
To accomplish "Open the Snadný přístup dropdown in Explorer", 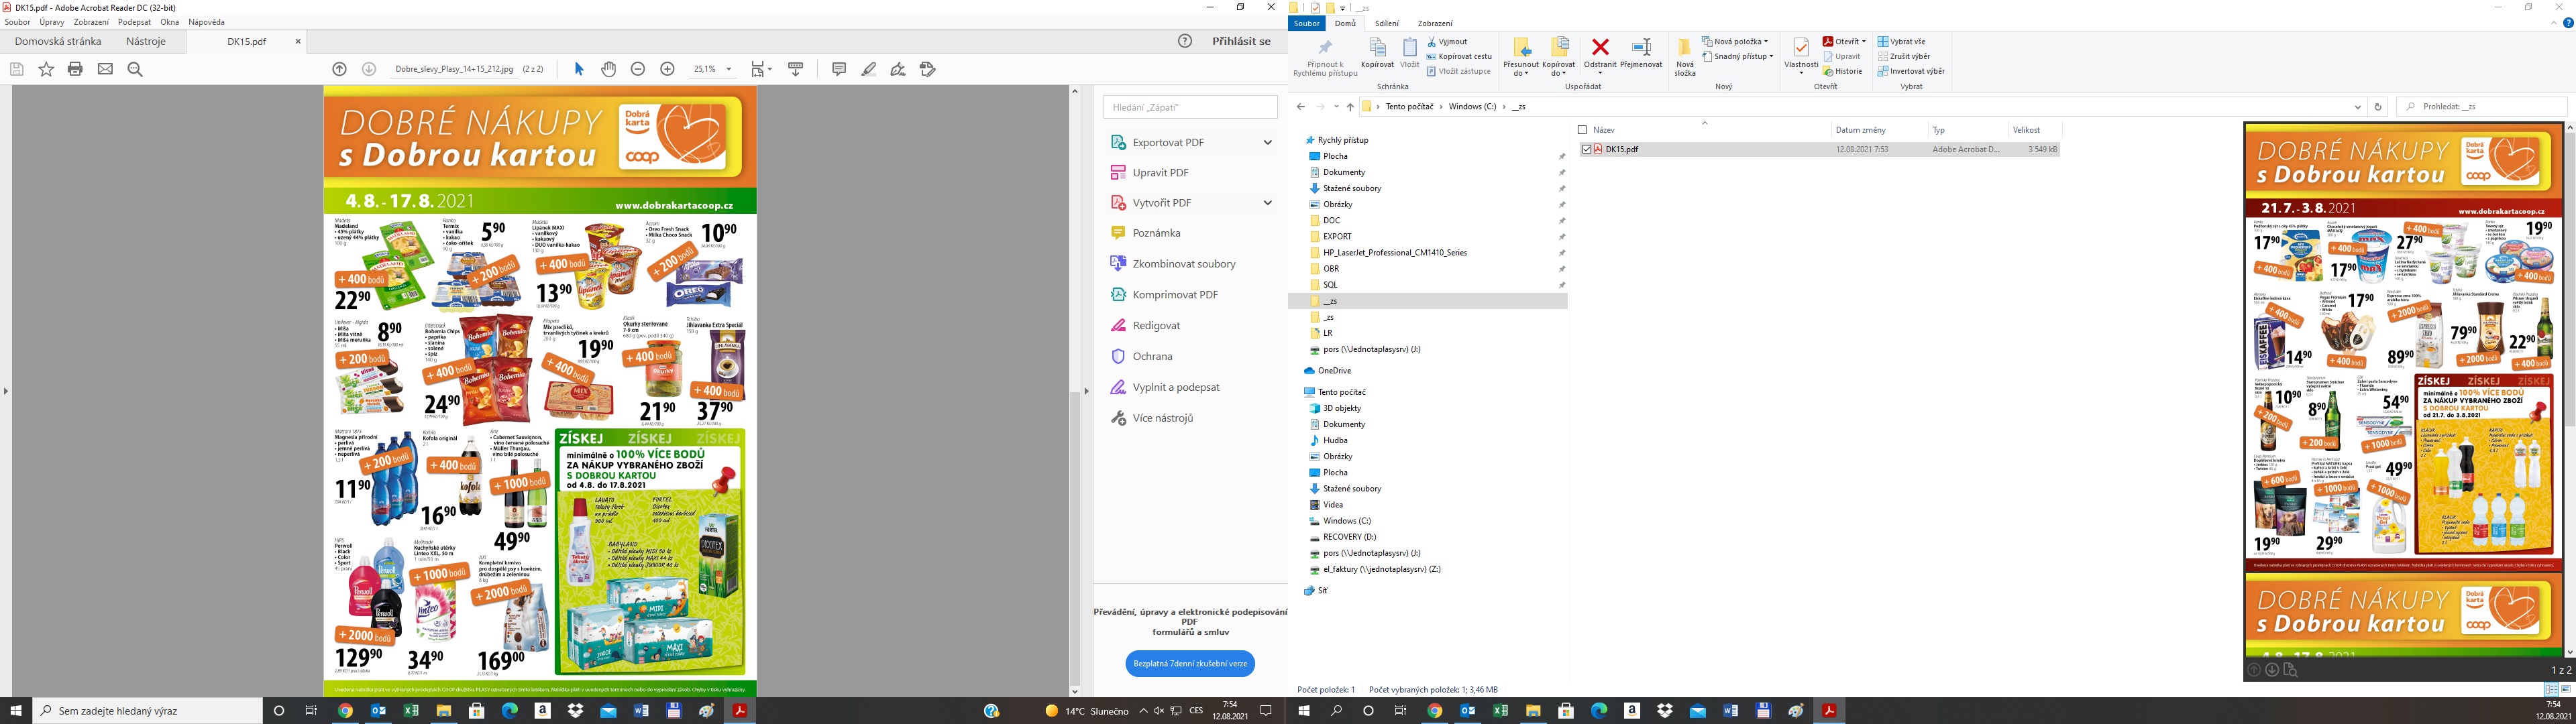I will coord(1738,57).
